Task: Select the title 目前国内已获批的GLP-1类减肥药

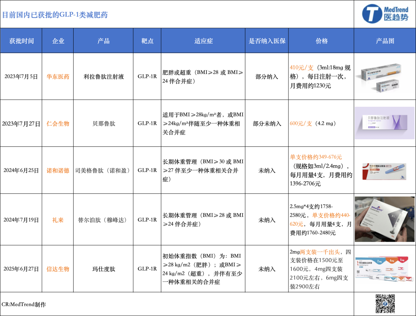Action: pos(55,15)
